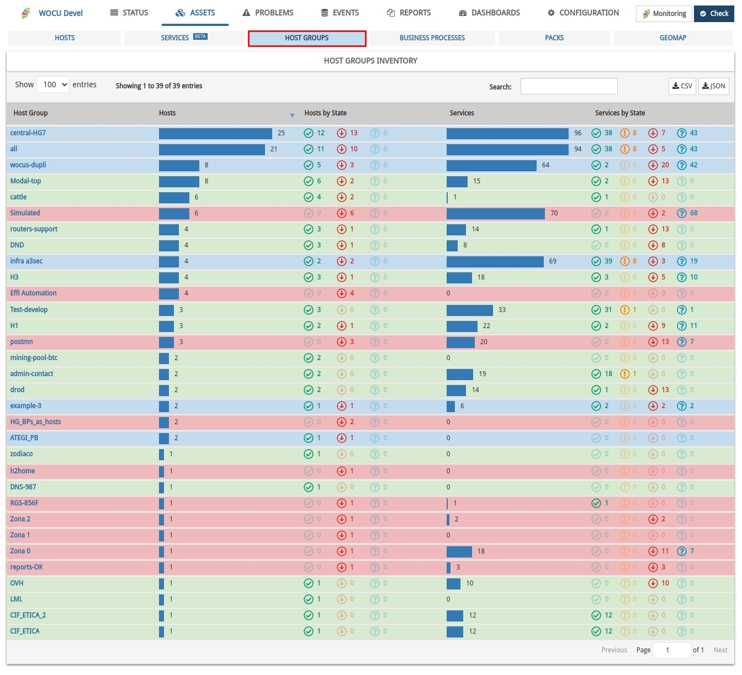The width and height of the screenshot is (742, 675).
Task: Click the Previous pagination link
Action: (614, 650)
